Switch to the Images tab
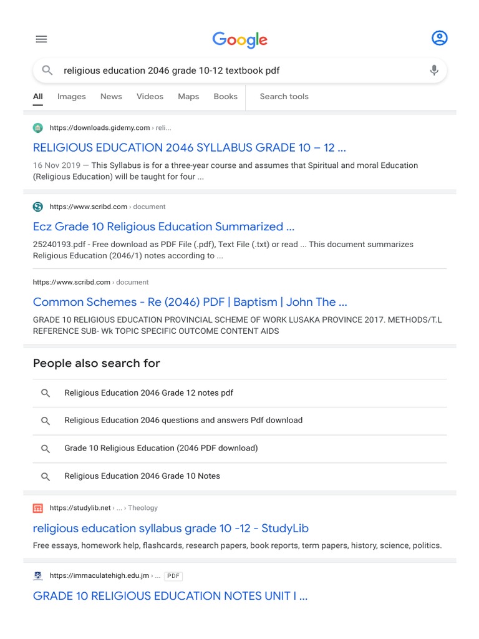Viewport: 479px width, 639px height. point(71,97)
